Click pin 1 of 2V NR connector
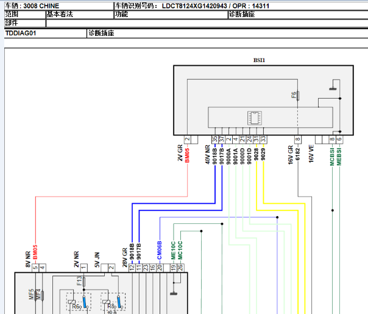 83,268
